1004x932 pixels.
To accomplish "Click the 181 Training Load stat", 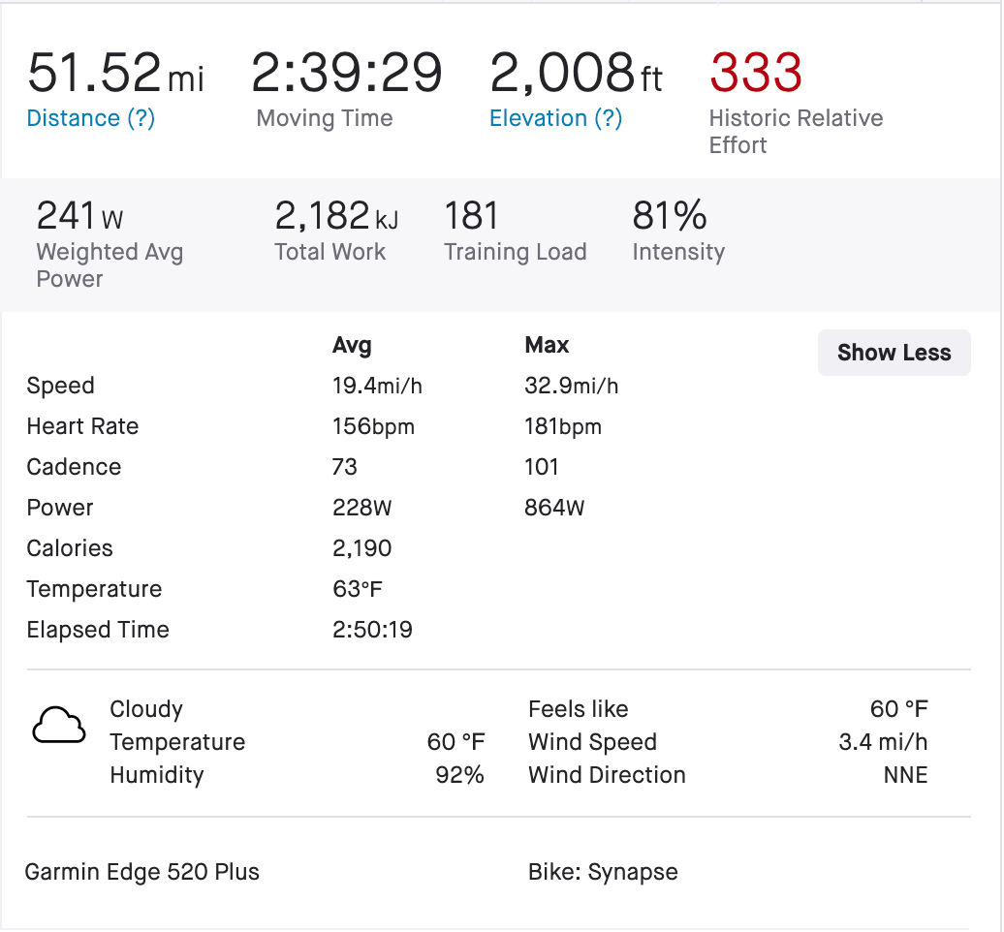I will [471, 215].
